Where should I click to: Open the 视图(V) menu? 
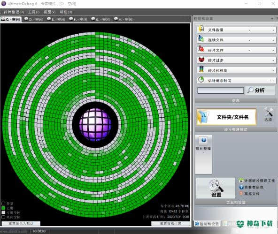click(49, 12)
